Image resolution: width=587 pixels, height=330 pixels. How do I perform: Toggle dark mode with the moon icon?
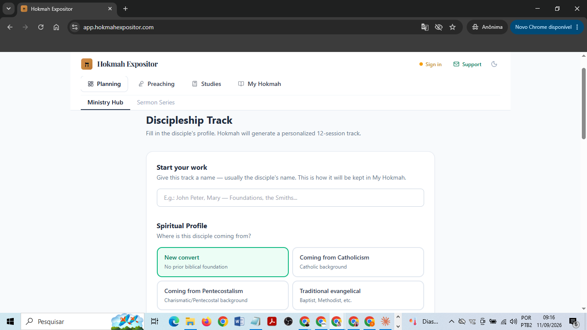tap(494, 64)
